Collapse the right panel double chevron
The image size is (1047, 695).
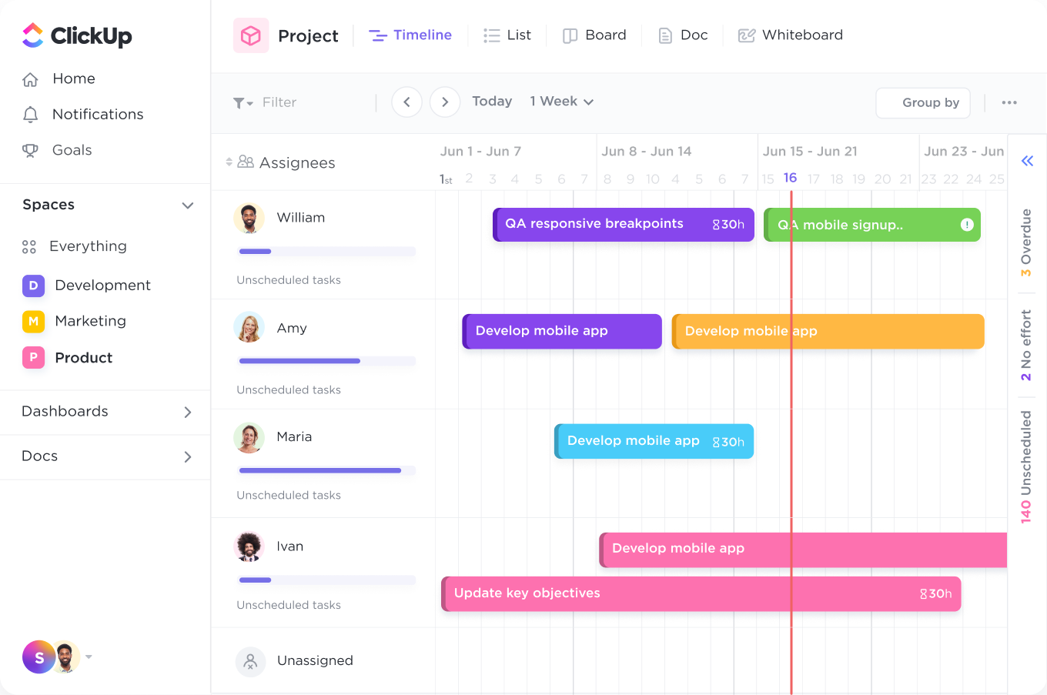point(1027,161)
